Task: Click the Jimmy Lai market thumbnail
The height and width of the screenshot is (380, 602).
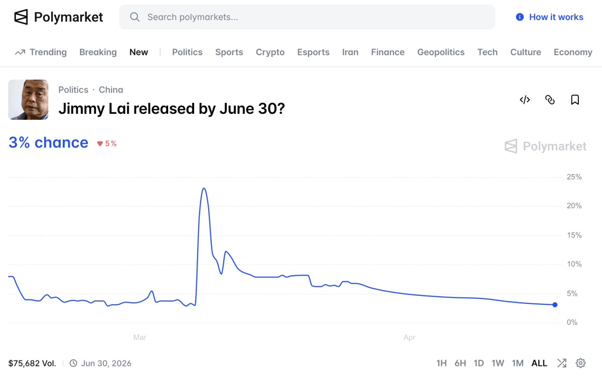Action: click(x=29, y=100)
